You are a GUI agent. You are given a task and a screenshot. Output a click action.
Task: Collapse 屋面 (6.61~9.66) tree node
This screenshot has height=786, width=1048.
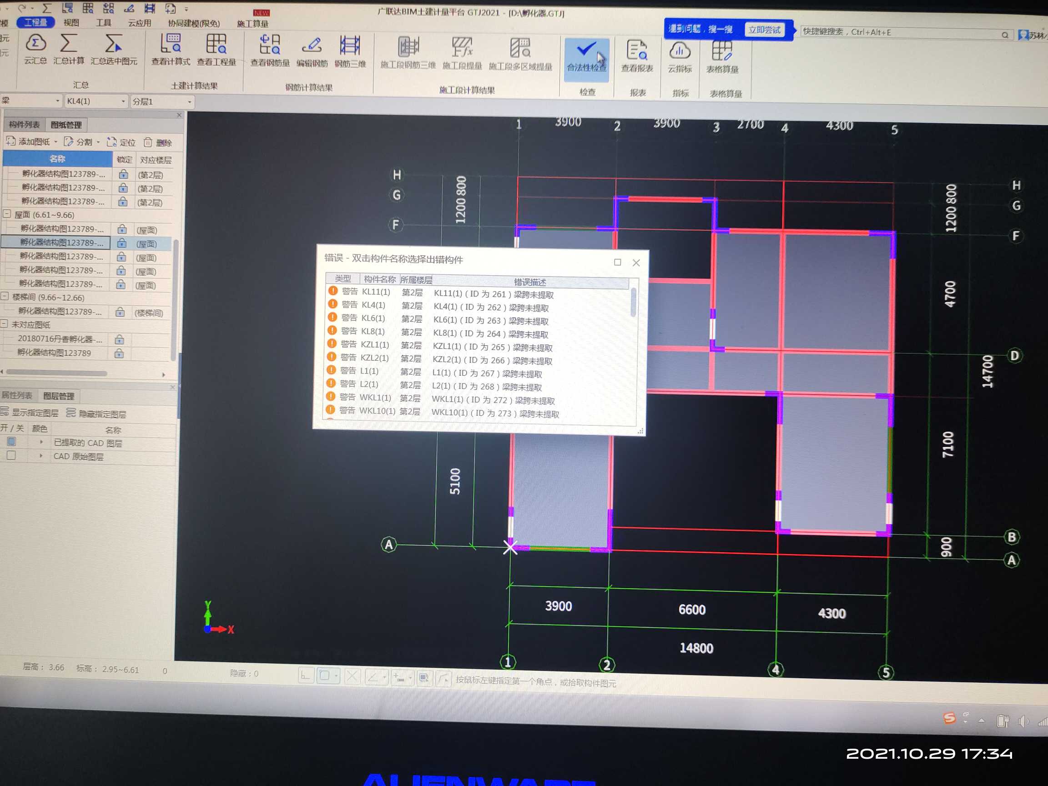pos(7,214)
